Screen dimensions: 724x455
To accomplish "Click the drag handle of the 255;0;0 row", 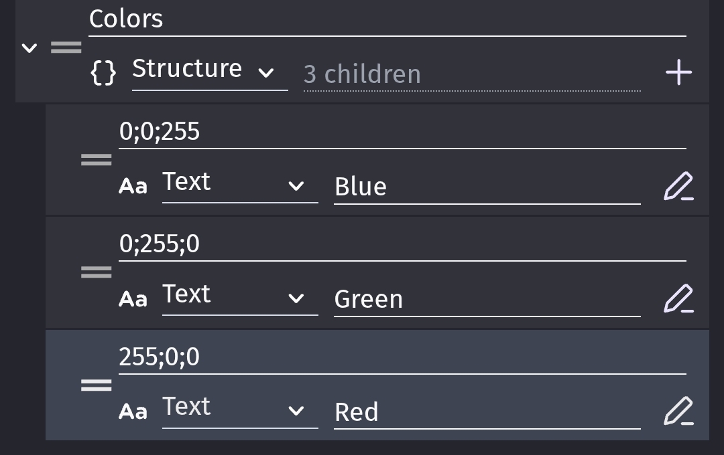I will coord(96,385).
